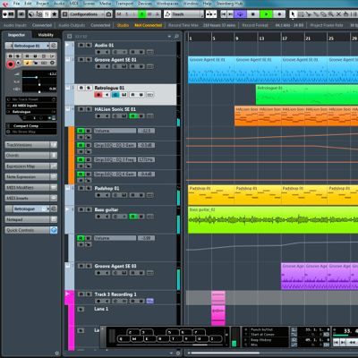Open the Touch automation mode dropdown
358x358 pixels.
click(x=183, y=14)
